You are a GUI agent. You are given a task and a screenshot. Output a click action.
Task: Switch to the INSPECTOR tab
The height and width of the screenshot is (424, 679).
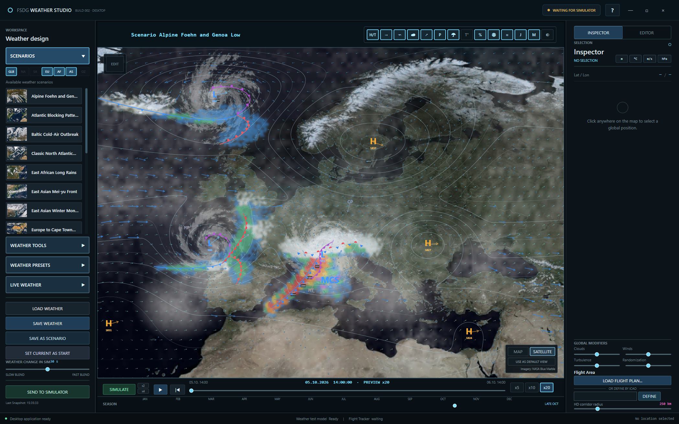click(598, 33)
